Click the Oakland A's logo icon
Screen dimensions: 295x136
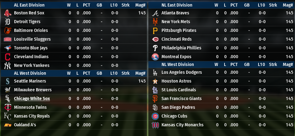pyautogui.click(x=7, y=125)
